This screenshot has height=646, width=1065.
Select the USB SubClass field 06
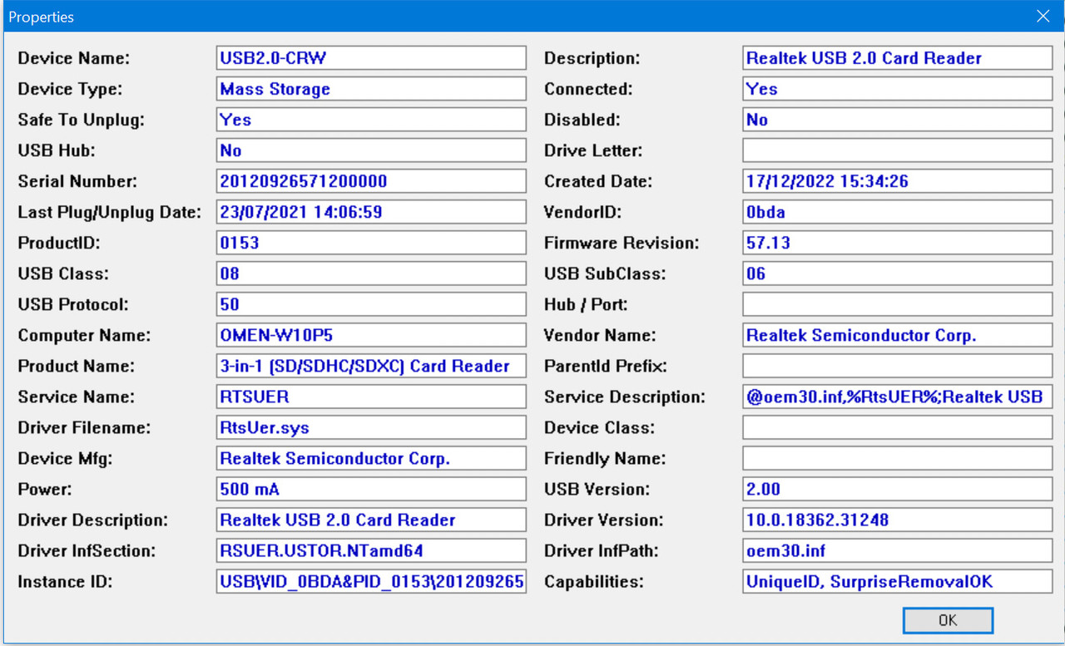click(898, 274)
